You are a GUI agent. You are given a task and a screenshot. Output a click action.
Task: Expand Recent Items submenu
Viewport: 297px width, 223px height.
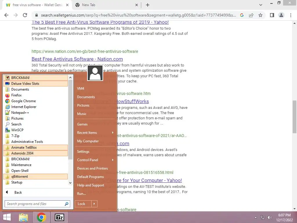95,133
